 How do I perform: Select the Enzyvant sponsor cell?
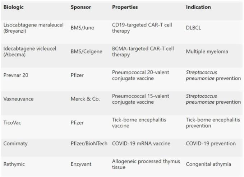81,164
